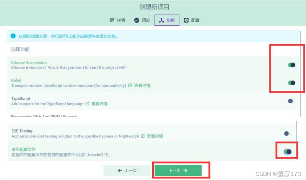Click the external-link icon in the Babel row
Image resolution: width=306 pixels, height=180 pixels.
click(x=130, y=85)
